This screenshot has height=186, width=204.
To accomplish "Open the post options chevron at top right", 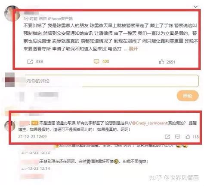I will click(196, 7).
